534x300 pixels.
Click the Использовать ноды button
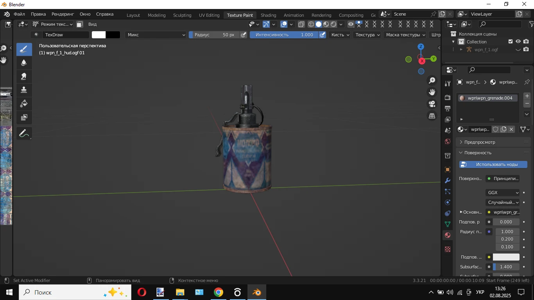pyautogui.click(x=493, y=164)
